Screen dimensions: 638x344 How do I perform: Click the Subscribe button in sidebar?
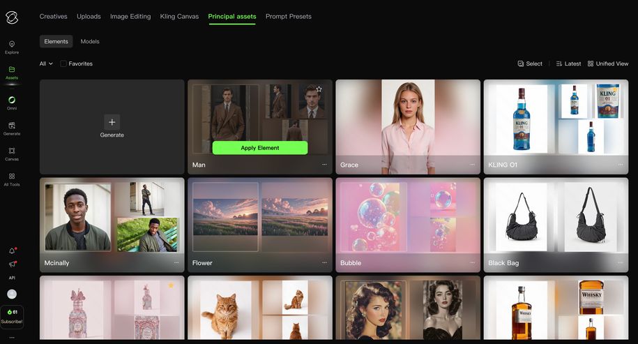12,317
